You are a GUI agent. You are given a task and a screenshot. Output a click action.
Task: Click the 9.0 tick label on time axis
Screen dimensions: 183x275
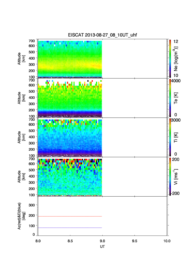[103, 241]
